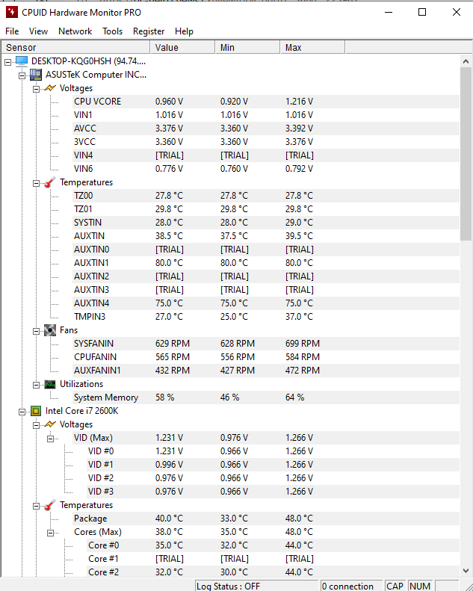Screen dimensions: 473x591
Task: Collapse the Fans section
Action: [36, 330]
